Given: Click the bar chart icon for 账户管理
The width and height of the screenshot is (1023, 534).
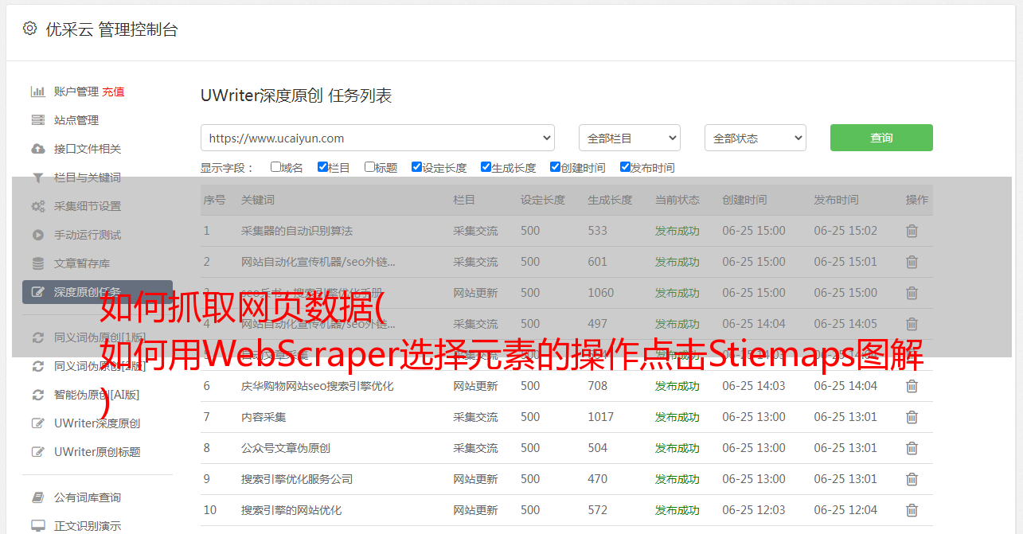Looking at the screenshot, I should [37, 92].
